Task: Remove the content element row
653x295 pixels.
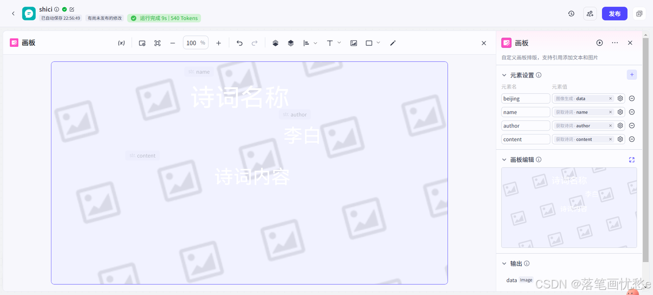Action: [x=632, y=139]
